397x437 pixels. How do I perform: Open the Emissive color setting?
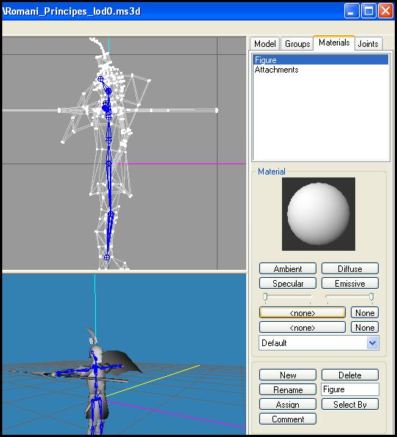point(350,284)
